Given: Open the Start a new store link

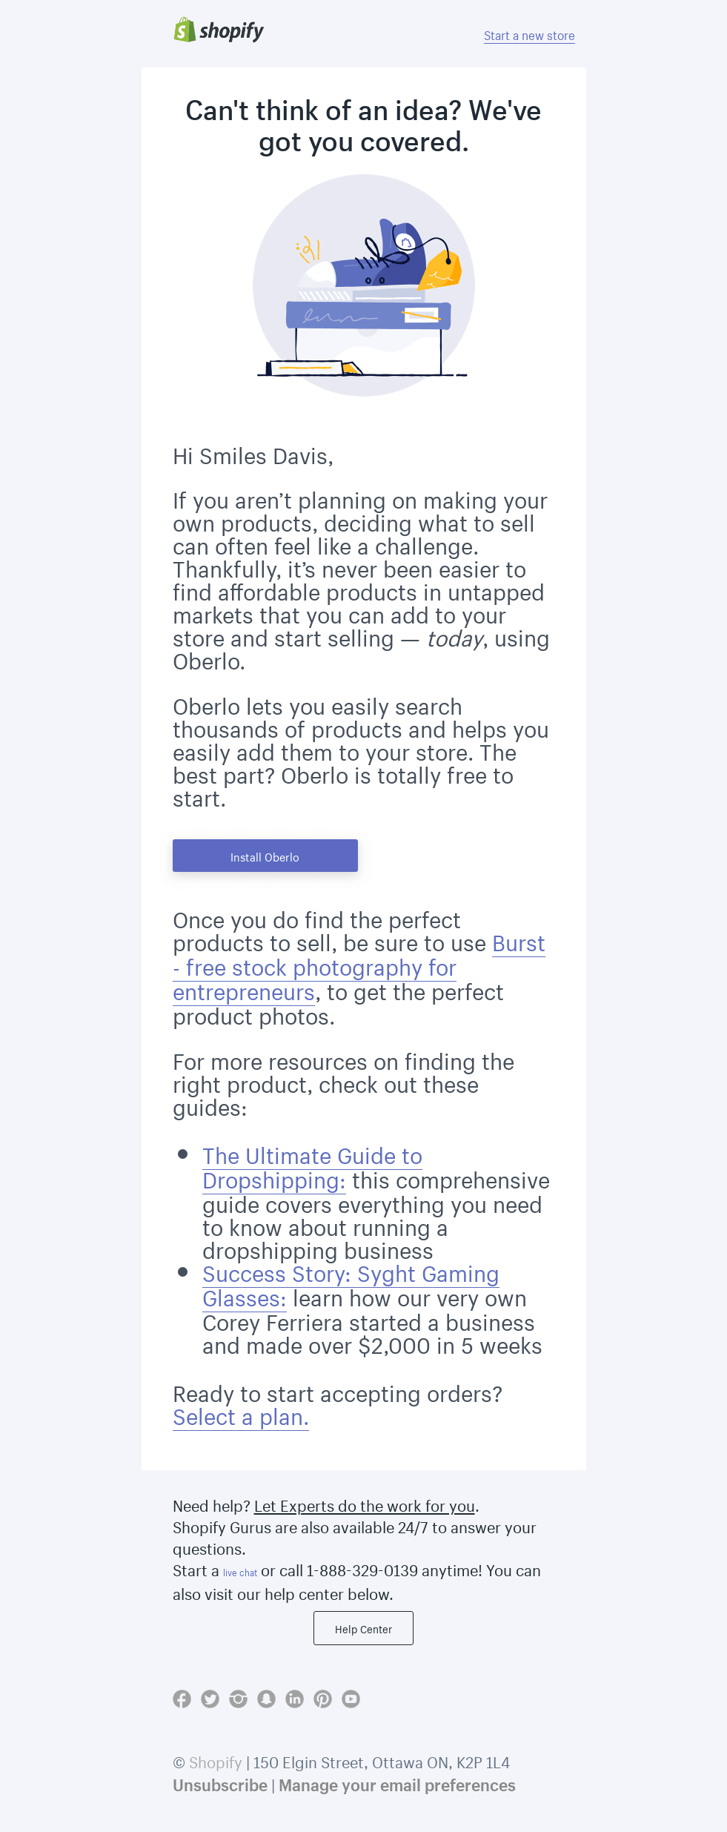Looking at the screenshot, I should (x=528, y=36).
